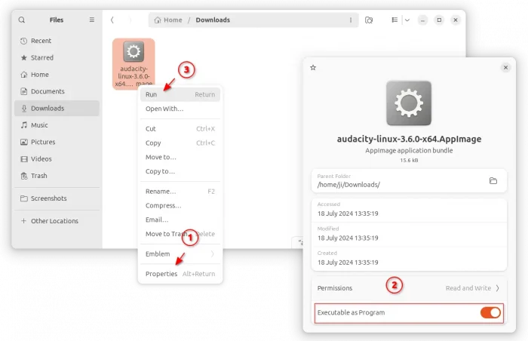Click the /home/ji/Downloads/ parent folder path
Viewport: 528px width, 341px height.
click(x=348, y=185)
